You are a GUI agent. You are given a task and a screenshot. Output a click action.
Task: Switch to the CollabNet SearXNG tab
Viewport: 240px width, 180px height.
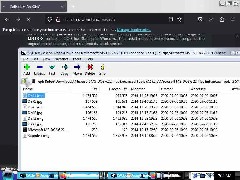pyautogui.click(x=34, y=7)
